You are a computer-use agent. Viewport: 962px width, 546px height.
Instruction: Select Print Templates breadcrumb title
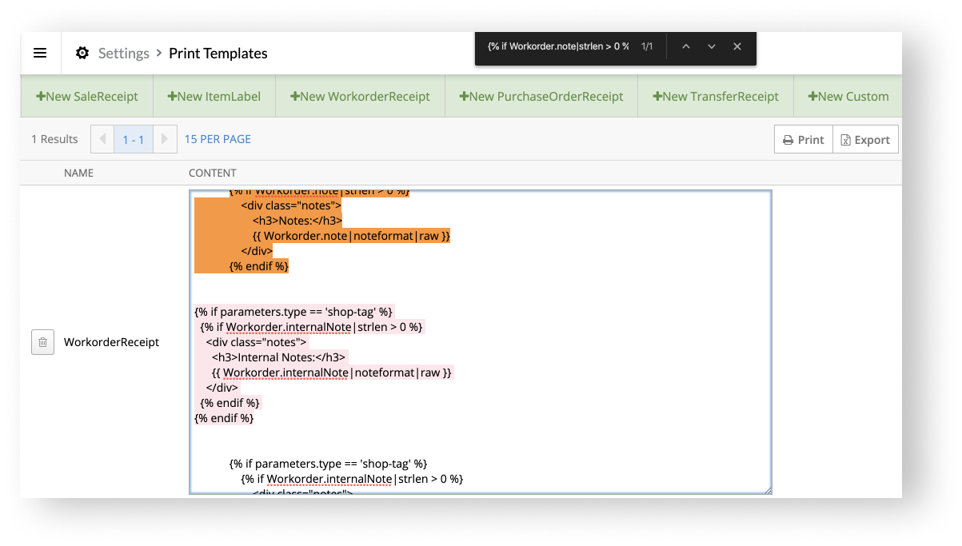point(218,54)
